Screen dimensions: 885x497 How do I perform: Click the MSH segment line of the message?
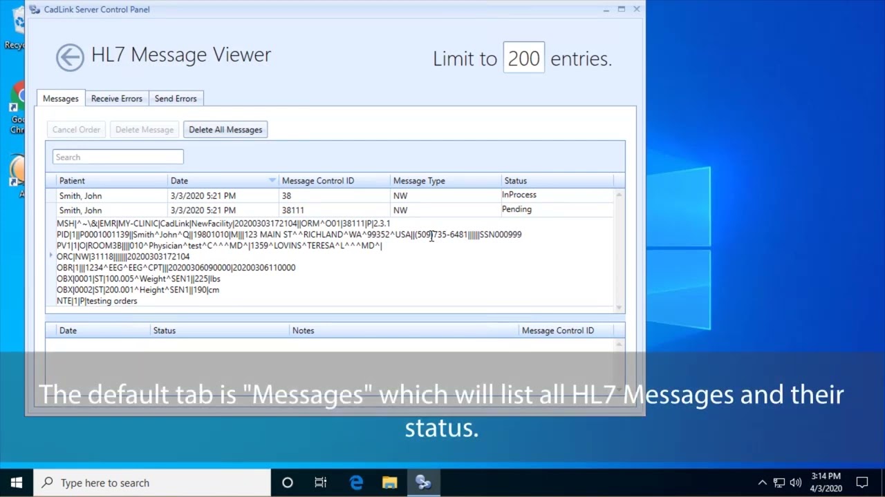[x=223, y=224]
